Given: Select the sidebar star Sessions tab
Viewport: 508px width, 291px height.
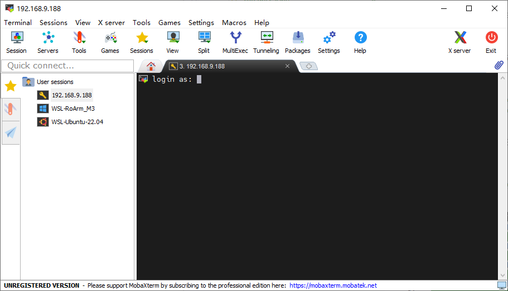Looking at the screenshot, I should pos(11,86).
